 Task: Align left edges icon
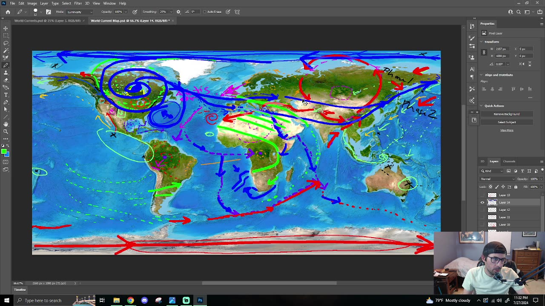coord(484,89)
